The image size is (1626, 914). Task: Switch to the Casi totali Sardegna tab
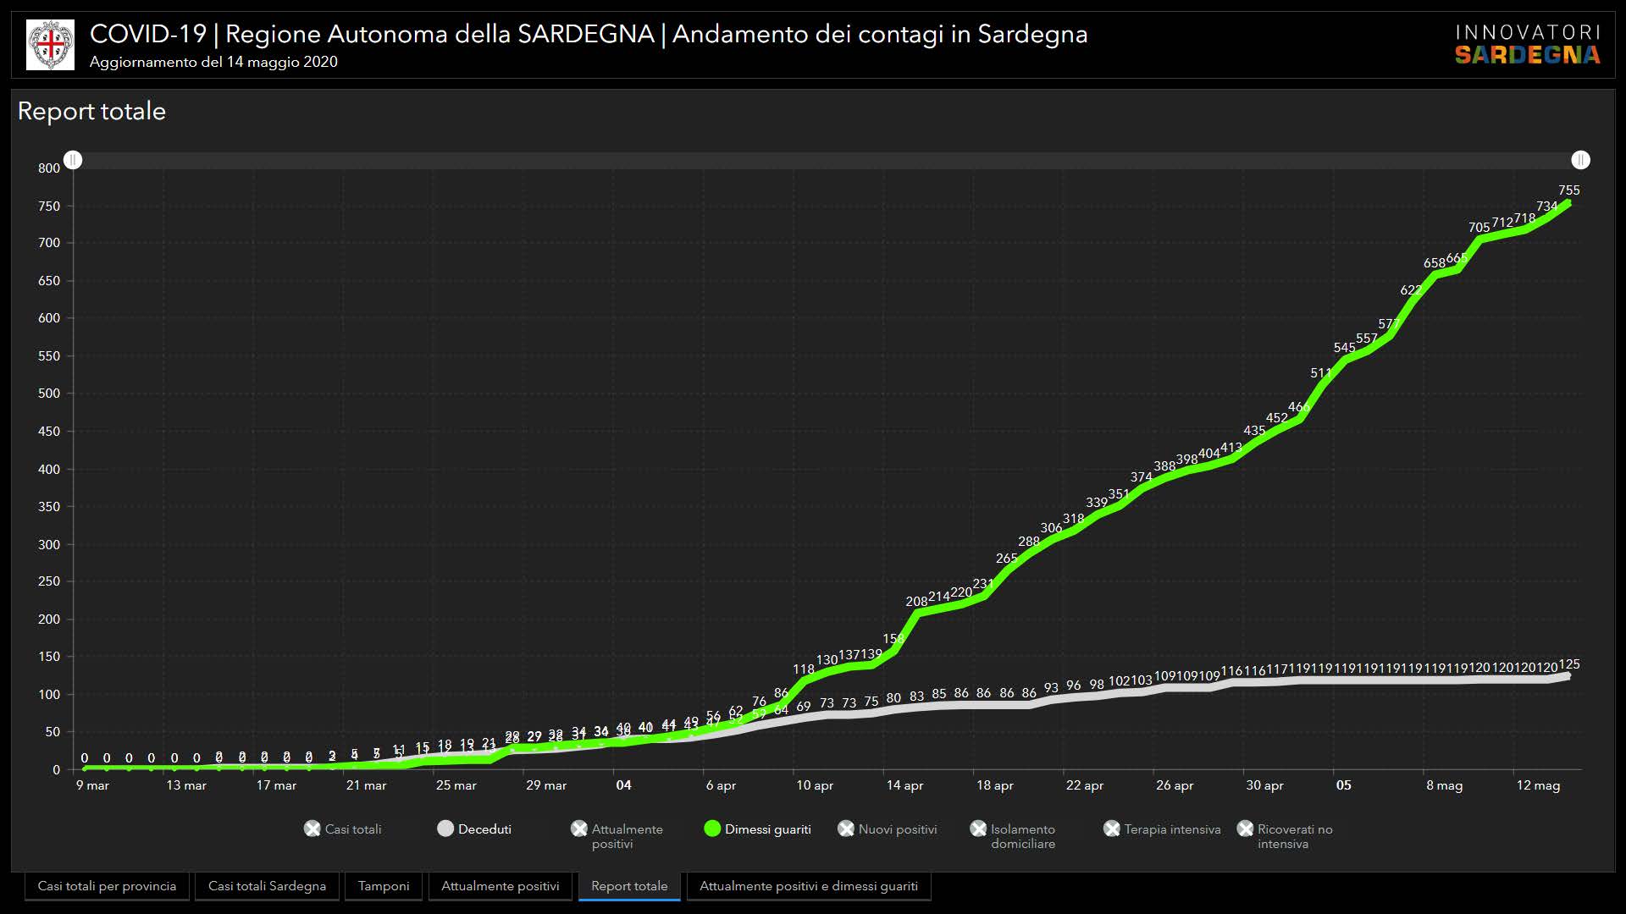(x=267, y=886)
